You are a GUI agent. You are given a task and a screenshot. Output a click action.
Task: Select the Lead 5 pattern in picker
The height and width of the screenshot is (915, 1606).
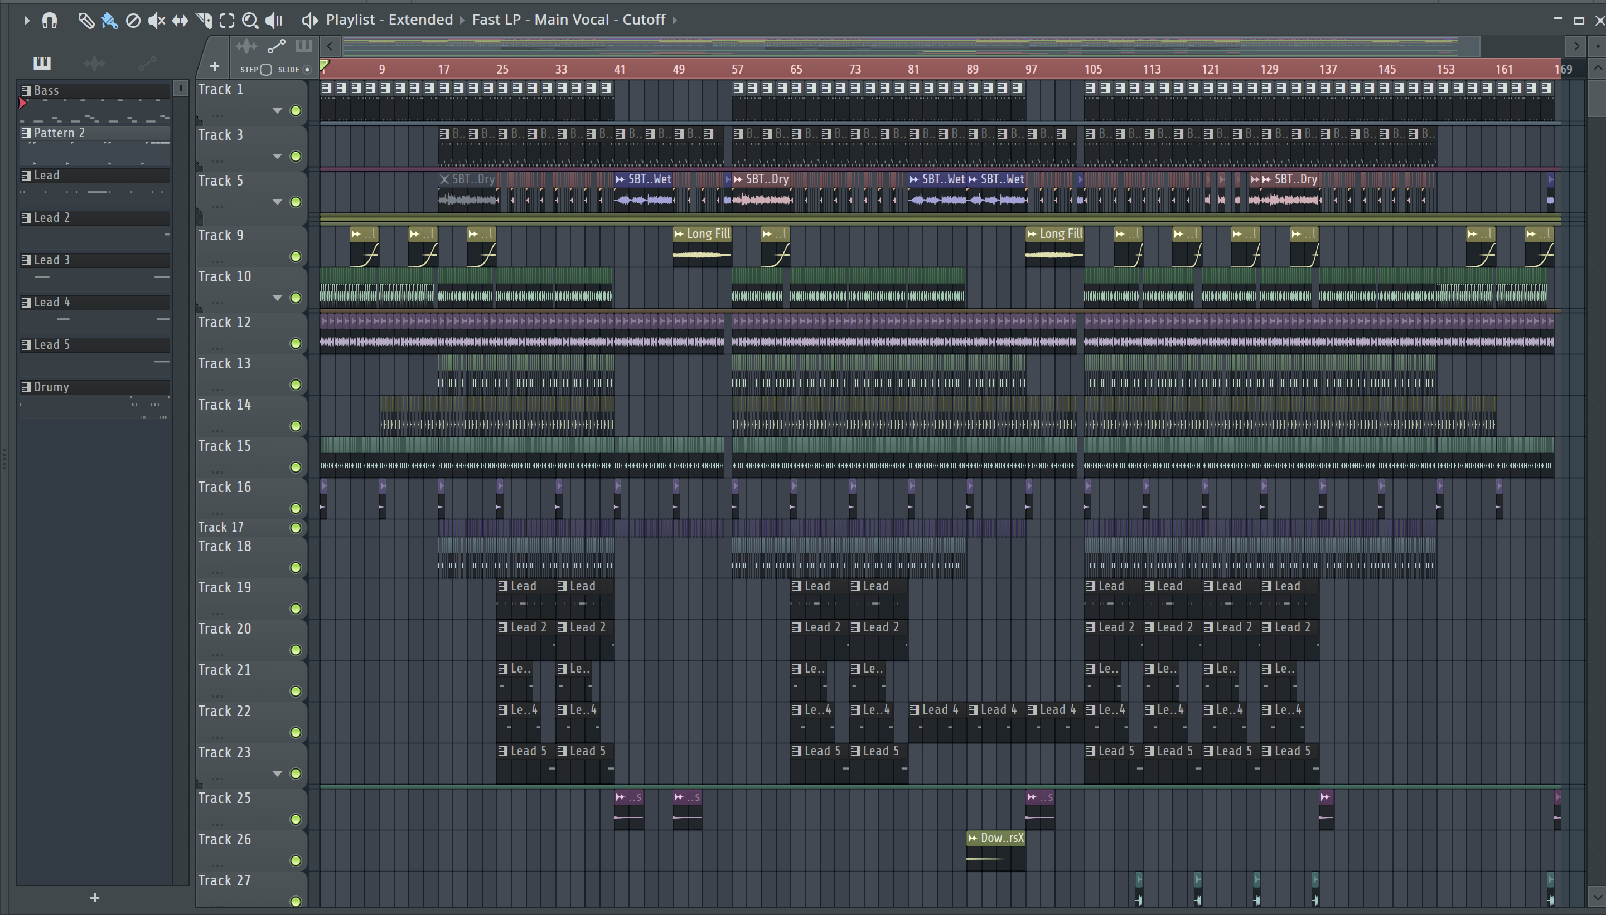[94, 344]
